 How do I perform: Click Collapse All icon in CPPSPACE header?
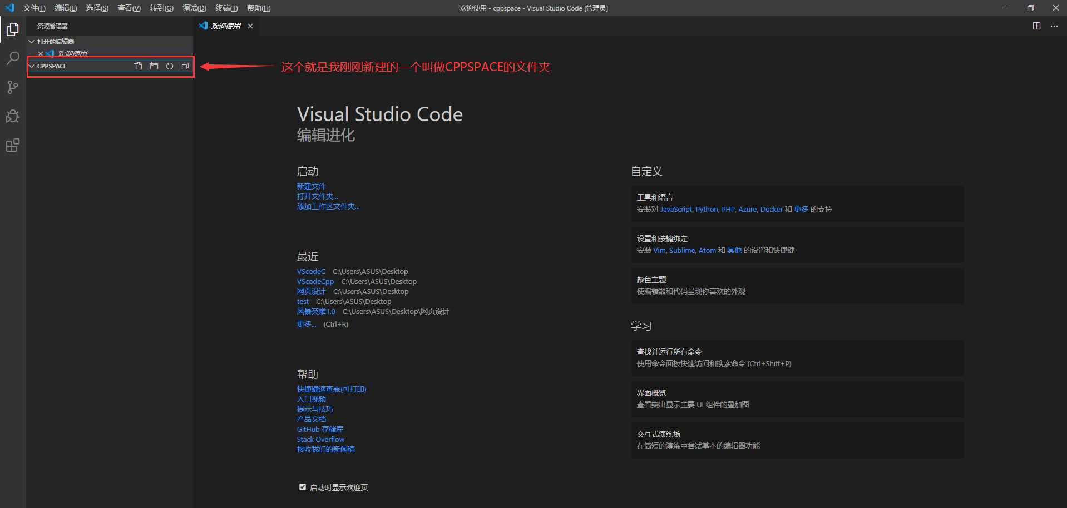click(x=185, y=66)
